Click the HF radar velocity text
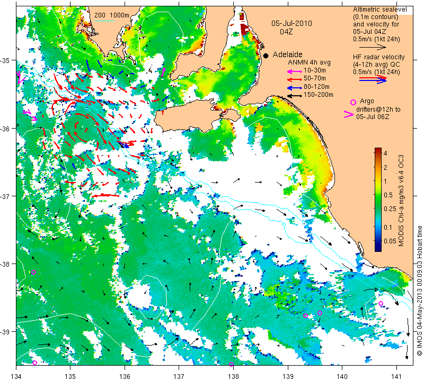Viewport: 424px width, 381px height. pos(378,57)
